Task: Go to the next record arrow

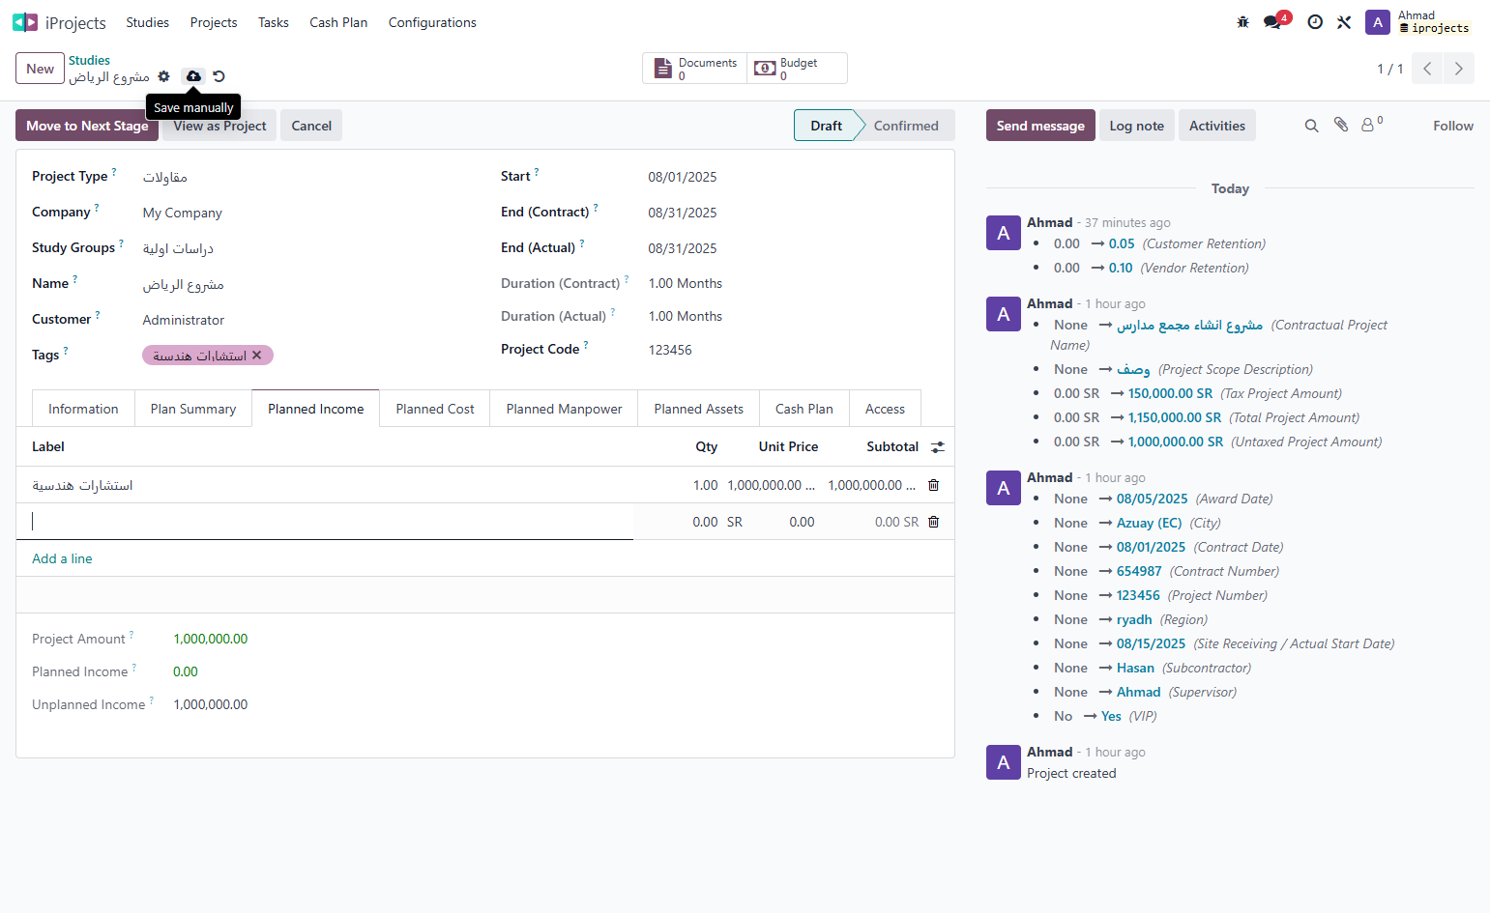Action: (1459, 69)
